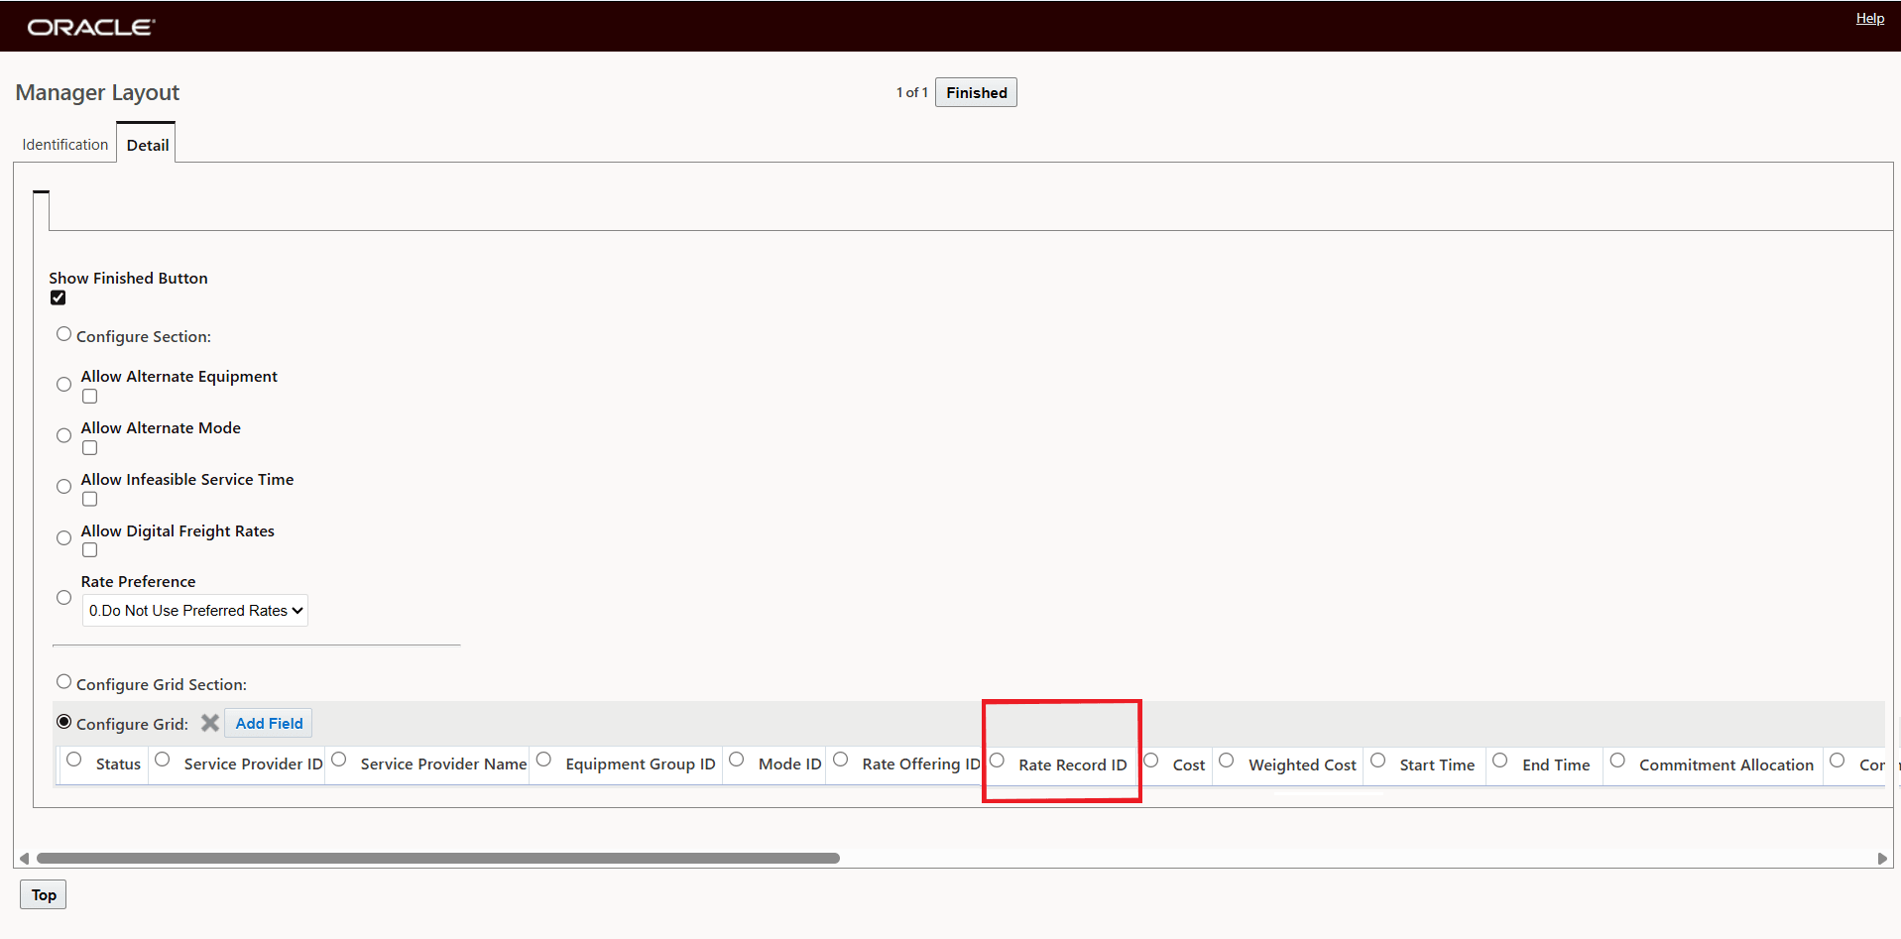The height and width of the screenshot is (939, 1901).
Task: Click the Finished button
Action: point(976,92)
